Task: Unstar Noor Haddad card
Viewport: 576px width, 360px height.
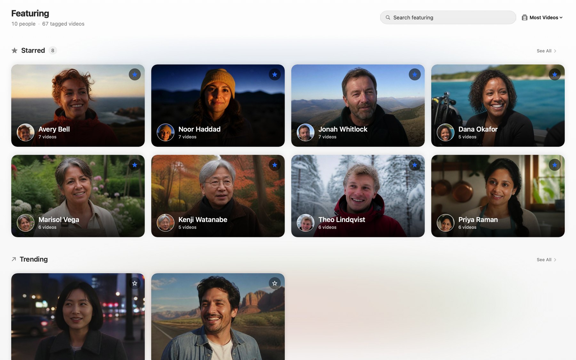Action: [275, 74]
